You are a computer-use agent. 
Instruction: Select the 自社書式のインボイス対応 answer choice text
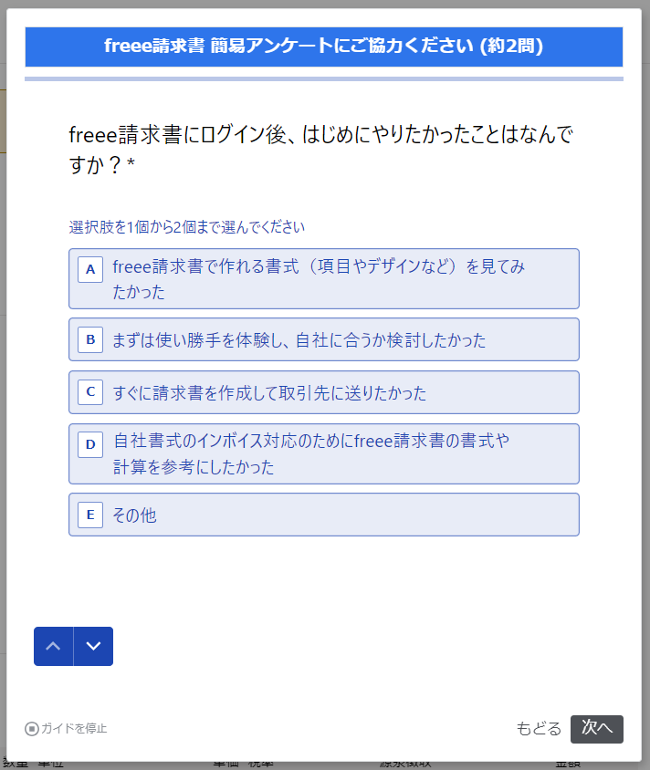[x=311, y=453]
